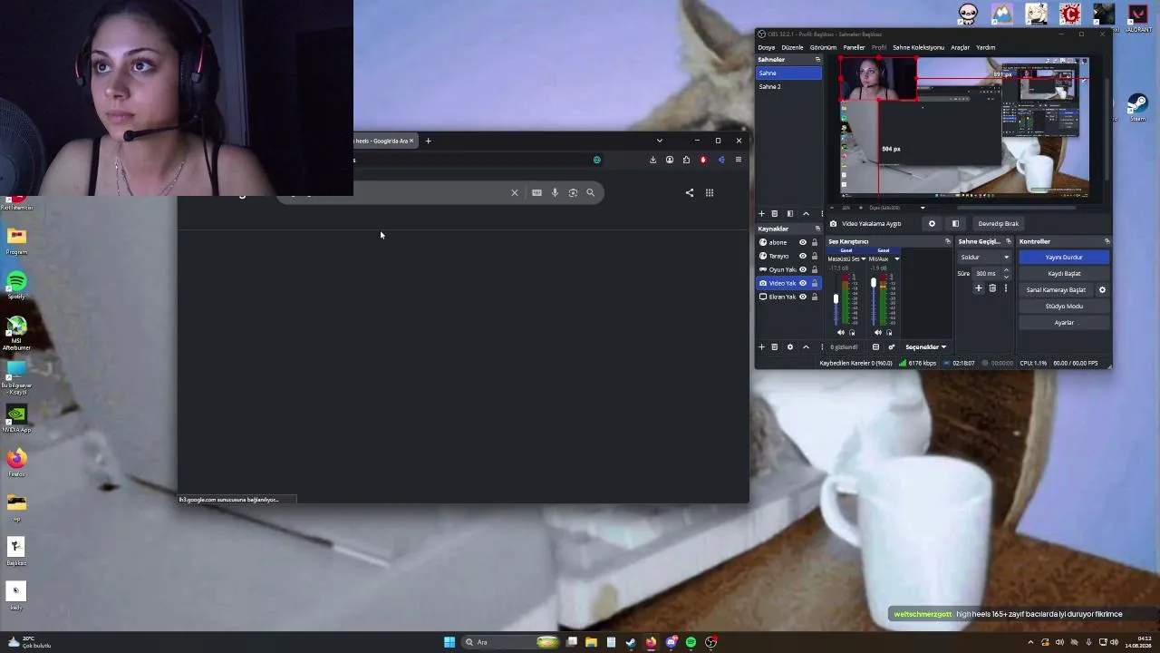Add a scene transition with plus icon
The width and height of the screenshot is (1160, 653).
pos(979,288)
